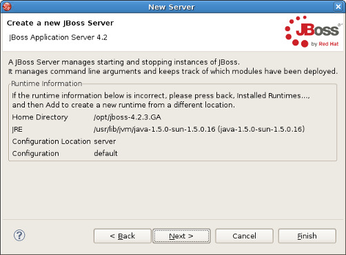346x255 pixels.
Task: Cancel the new server wizard
Action: click(244, 236)
